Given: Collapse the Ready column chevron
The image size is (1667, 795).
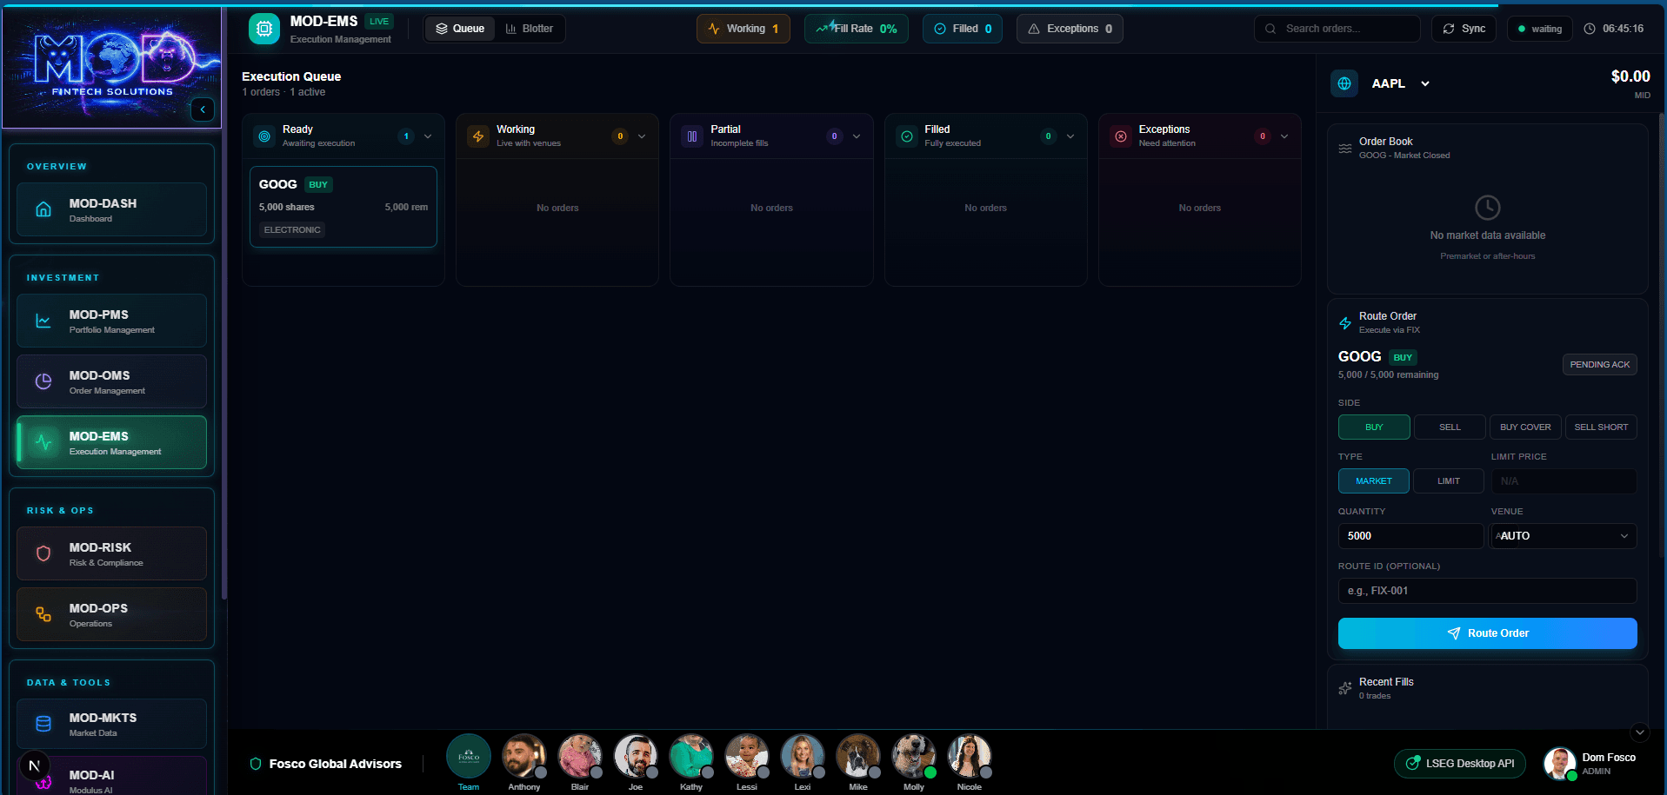Looking at the screenshot, I should point(428,136).
